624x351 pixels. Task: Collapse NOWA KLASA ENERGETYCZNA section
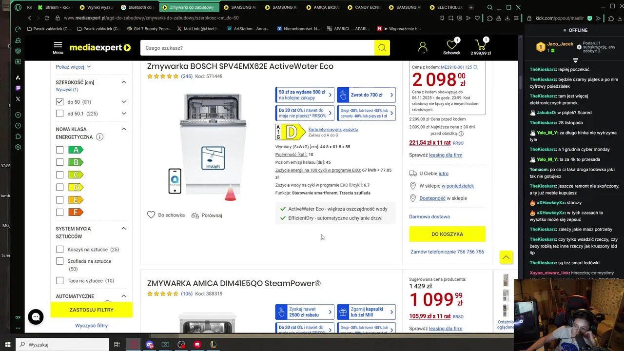coord(124,129)
